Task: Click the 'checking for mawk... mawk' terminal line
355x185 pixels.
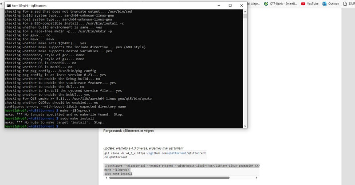Action: click(x=29, y=39)
